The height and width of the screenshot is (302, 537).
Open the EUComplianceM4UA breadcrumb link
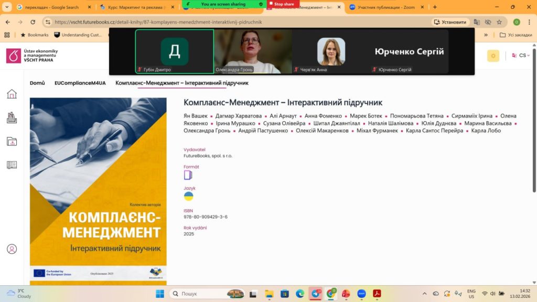click(80, 83)
